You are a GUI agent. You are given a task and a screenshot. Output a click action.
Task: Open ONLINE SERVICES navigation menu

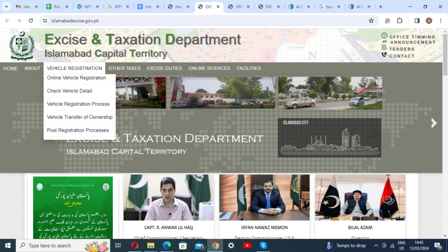click(209, 68)
